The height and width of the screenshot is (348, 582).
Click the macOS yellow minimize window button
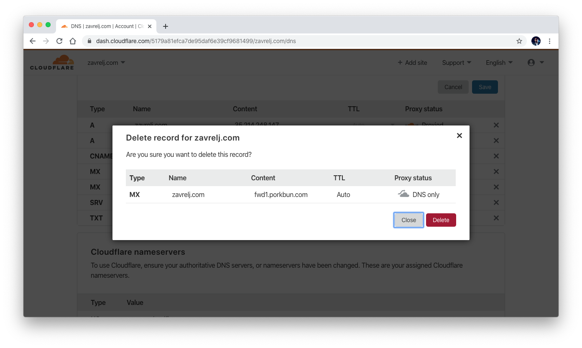click(40, 25)
